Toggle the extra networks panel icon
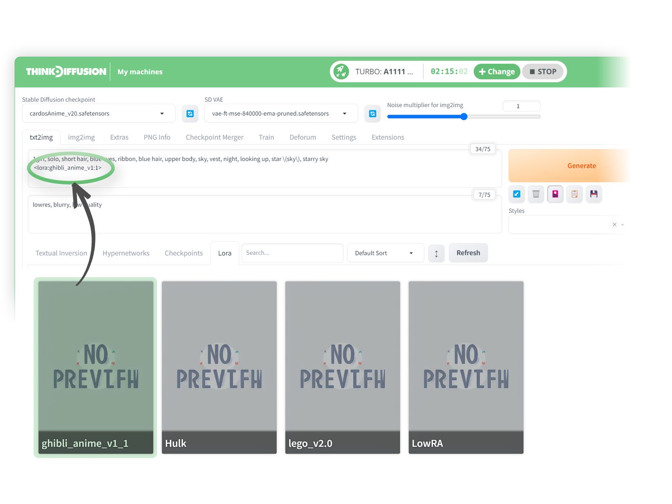This screenshot has height=504, width=672. click(555, 194)
